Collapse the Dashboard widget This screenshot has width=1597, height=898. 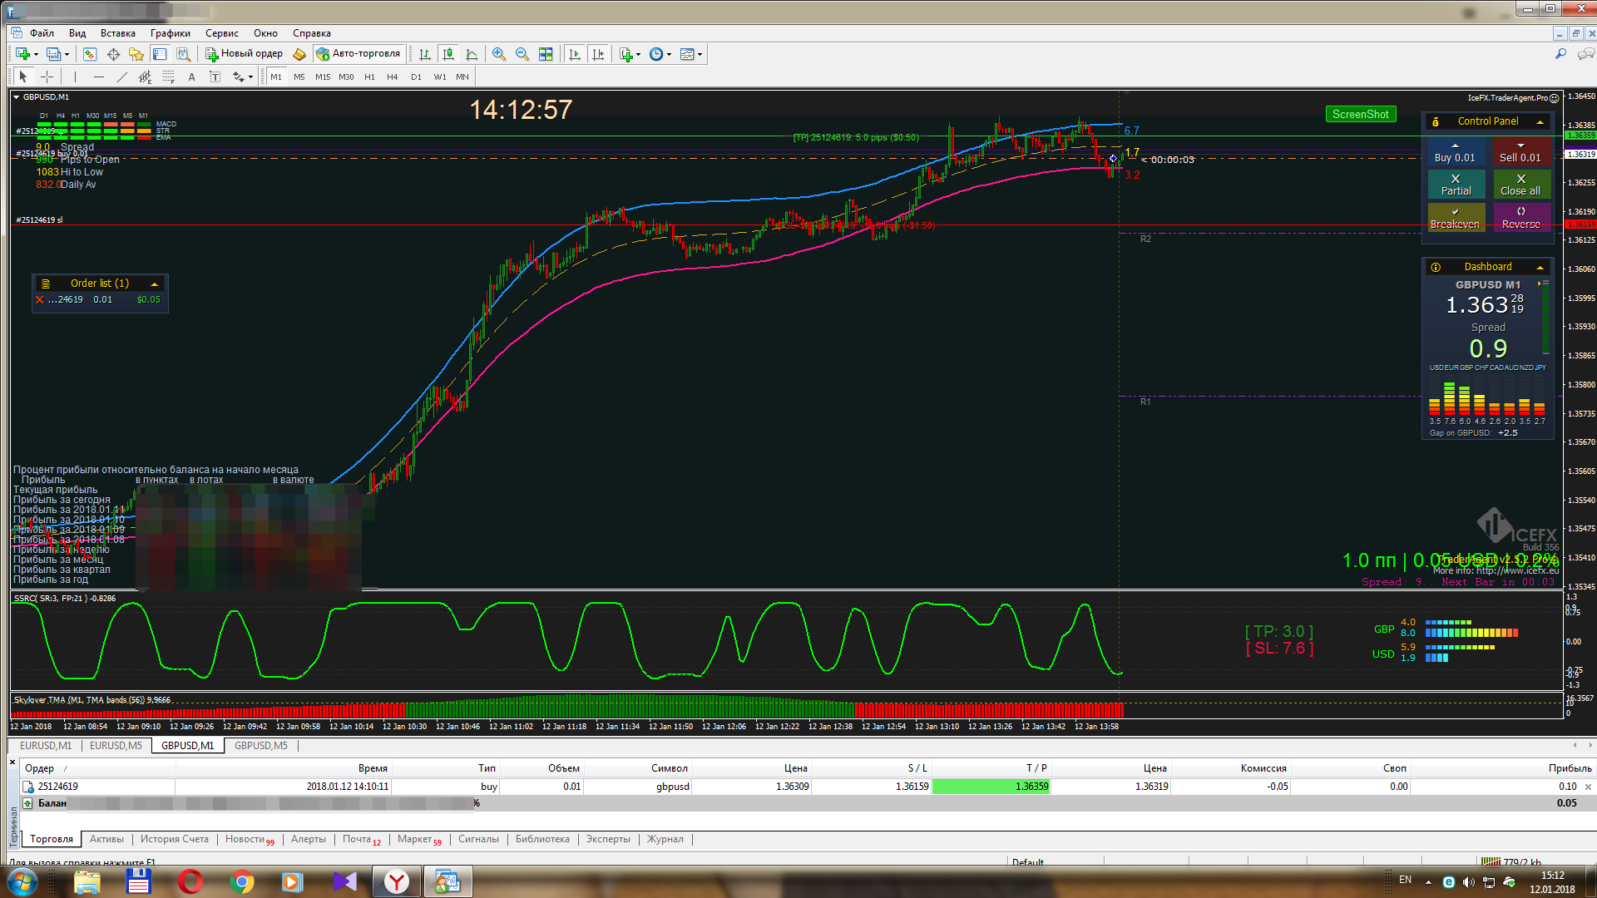(1540, 267)
